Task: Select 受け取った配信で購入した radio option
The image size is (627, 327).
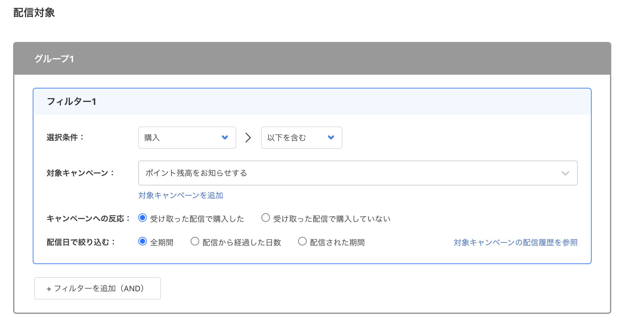Action: (x=142, y=217)
